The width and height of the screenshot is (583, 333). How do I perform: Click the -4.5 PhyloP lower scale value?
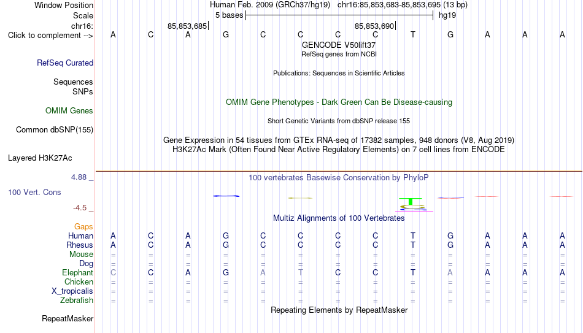tap(80, 208)
